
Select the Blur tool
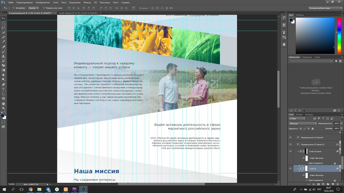point(3,75)
